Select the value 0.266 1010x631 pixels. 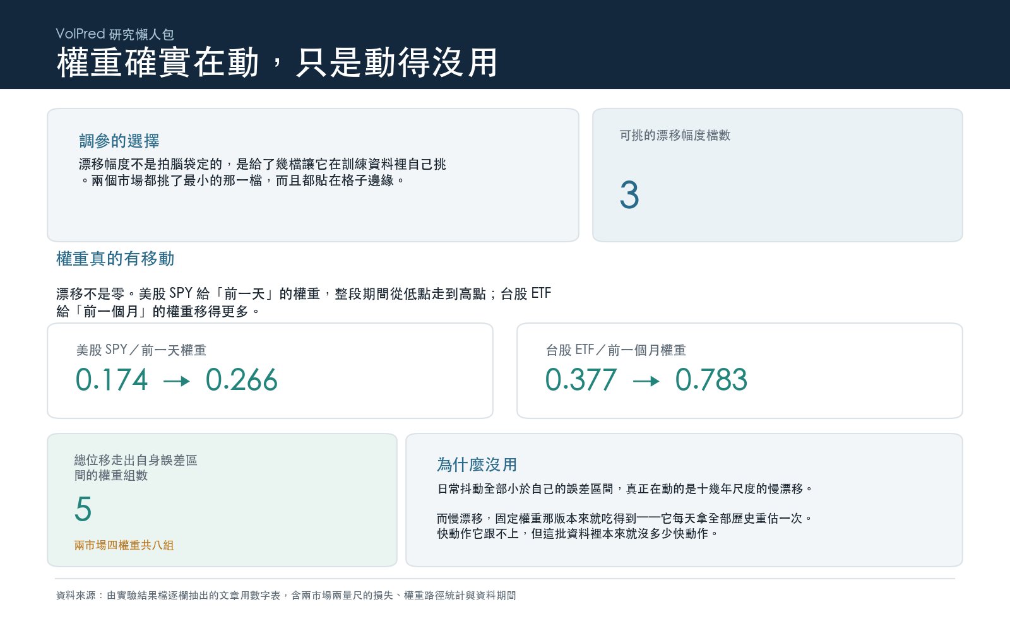[242, 380]
